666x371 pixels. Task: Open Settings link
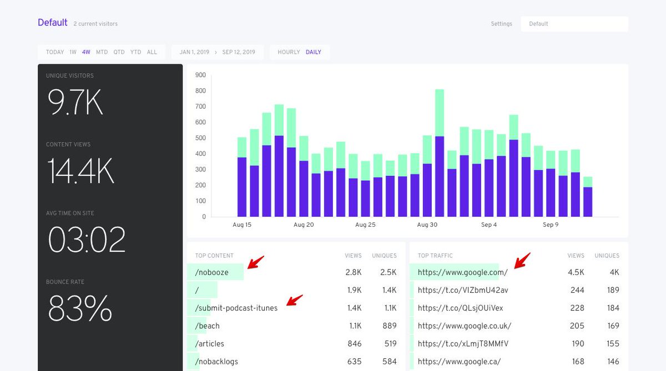(x=501, y=24)
